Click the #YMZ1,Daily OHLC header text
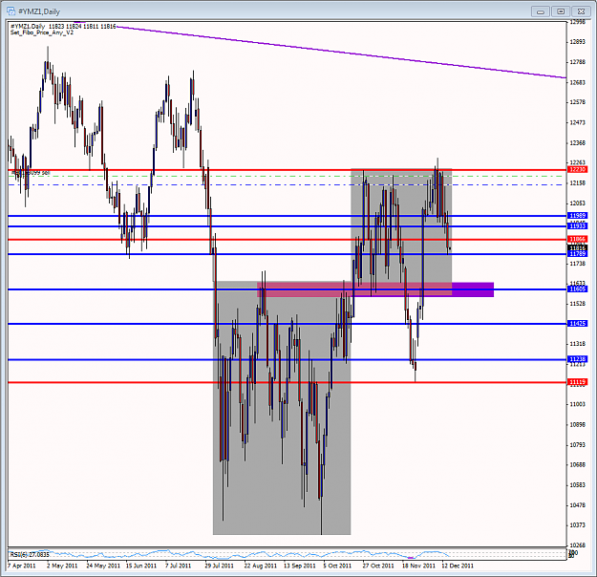Viewport: 597px width, 577px height. [x=63, y=27]
